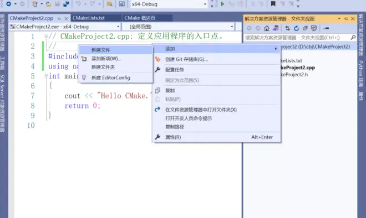Click the screenshot camera toolbar icon
The width and height of the screenshot is (366, 218).
tap(121, 4)
